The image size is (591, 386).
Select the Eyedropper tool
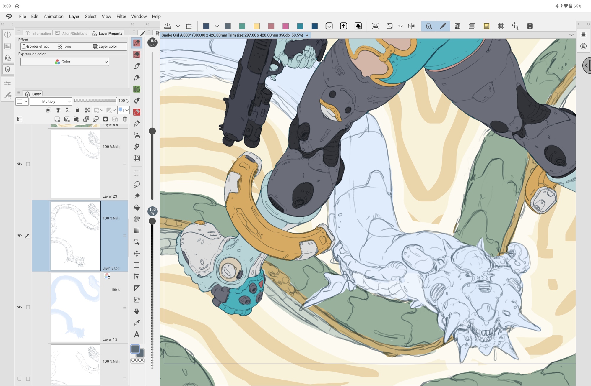point(137,323)
